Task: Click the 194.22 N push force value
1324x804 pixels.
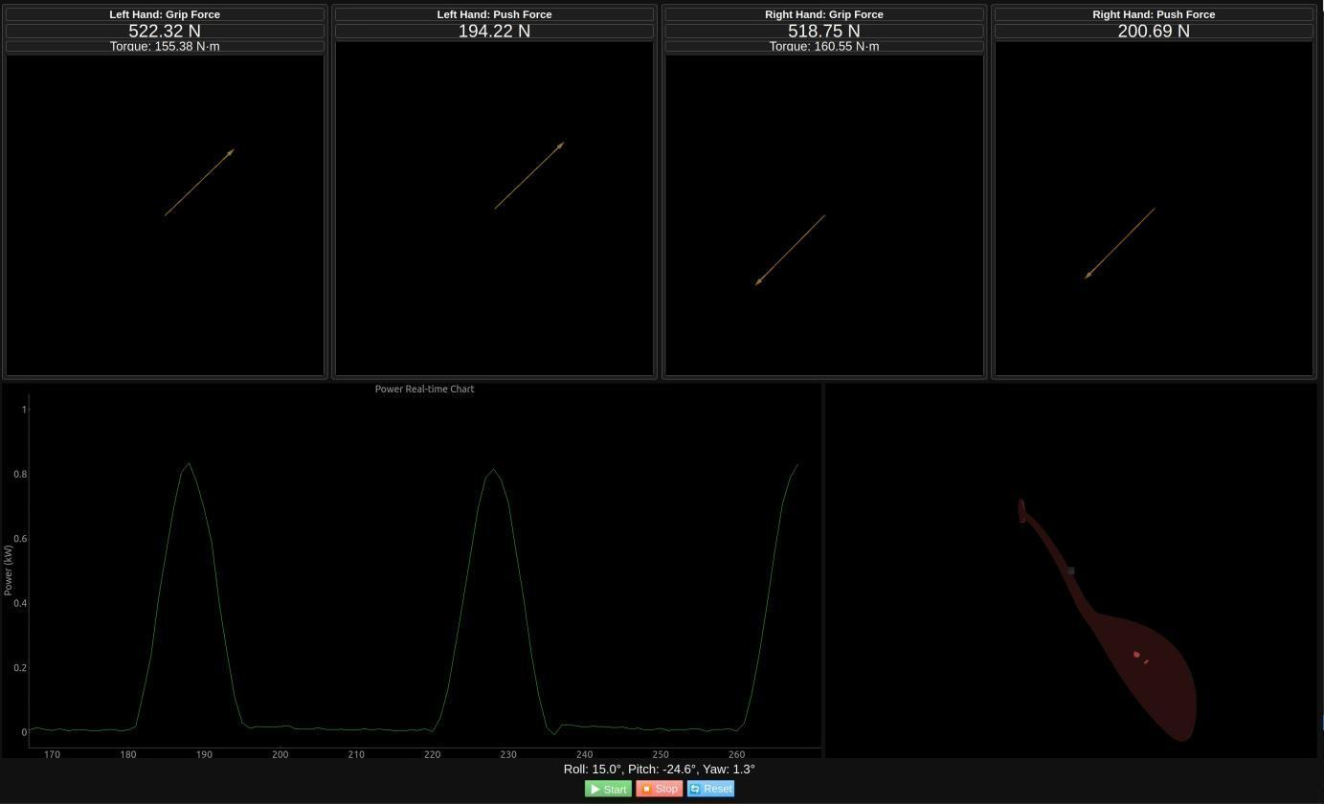Action: (x=494, y=32)
